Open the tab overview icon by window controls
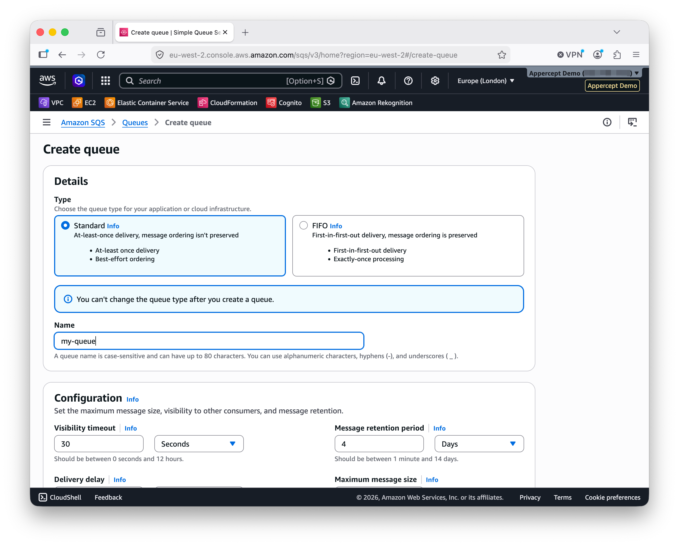Image resolution: width=679 pixels, height=546 pixels. (x=101, y=32)
